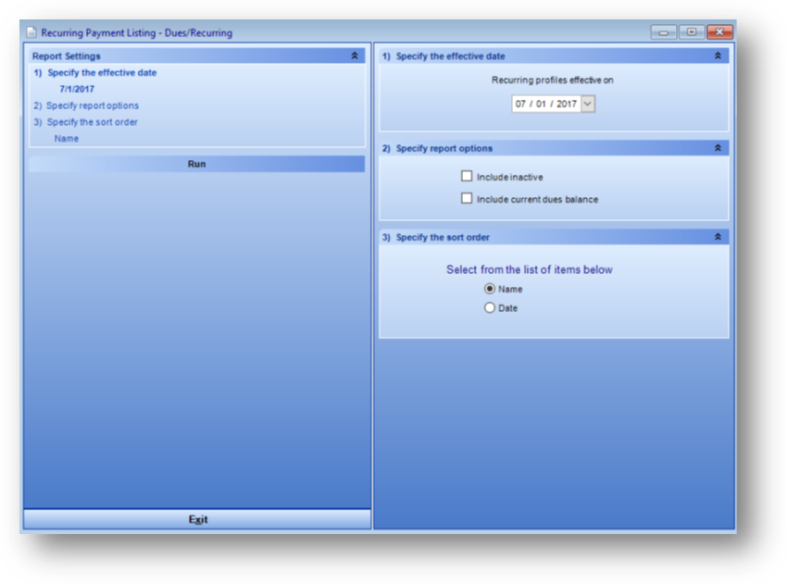
Task: Collapse the Specify report options section
Action: (x=718, y=148)
